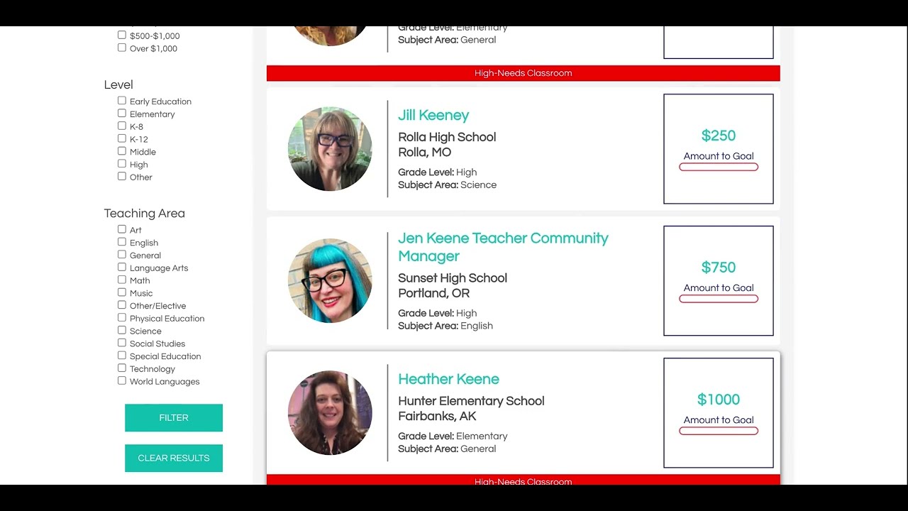Click 'Subject Area: Science' text
The height and width of the screenshot is (511, 908).
[447, 185]
